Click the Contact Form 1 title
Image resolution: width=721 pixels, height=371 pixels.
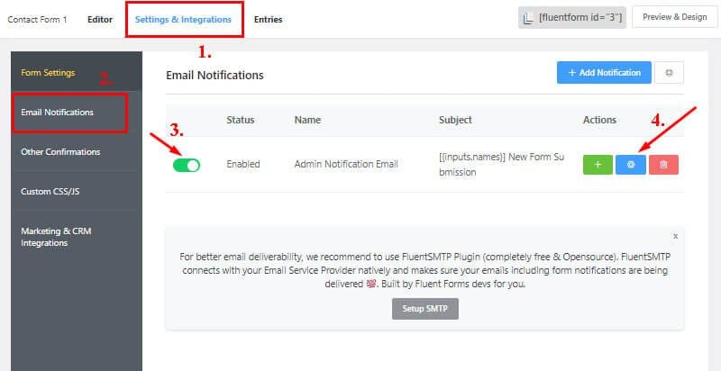click(37, 19)
